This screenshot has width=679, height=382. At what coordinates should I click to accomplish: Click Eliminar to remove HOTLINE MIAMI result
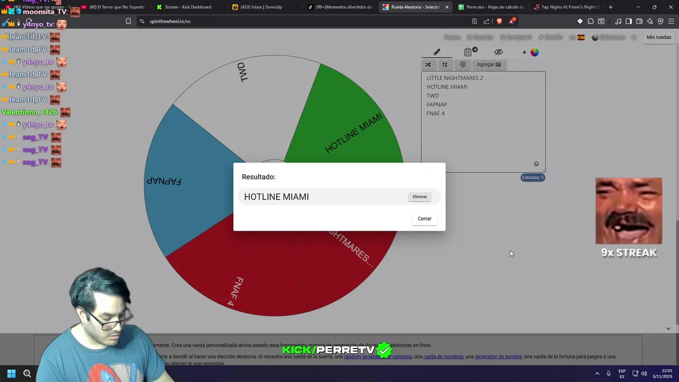tap(420, 197)
